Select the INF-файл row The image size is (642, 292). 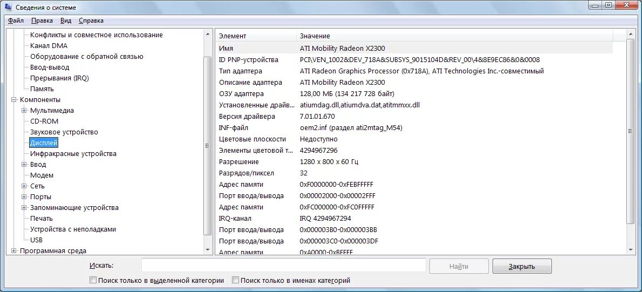point(414,128)
